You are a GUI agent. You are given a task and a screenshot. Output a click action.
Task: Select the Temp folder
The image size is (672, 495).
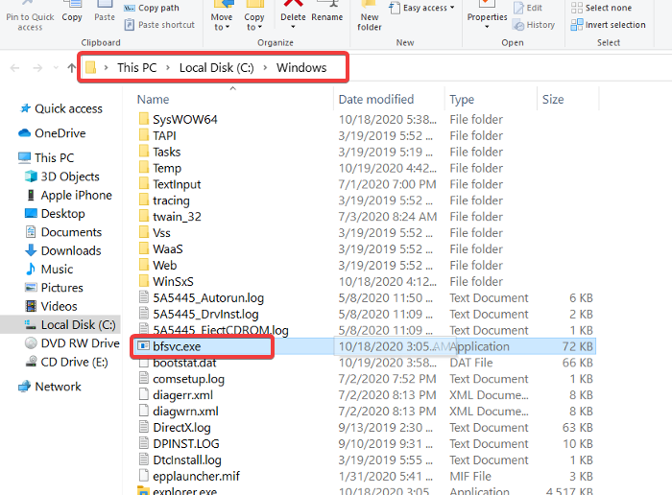pyautogui.click(x=160, y=168)
